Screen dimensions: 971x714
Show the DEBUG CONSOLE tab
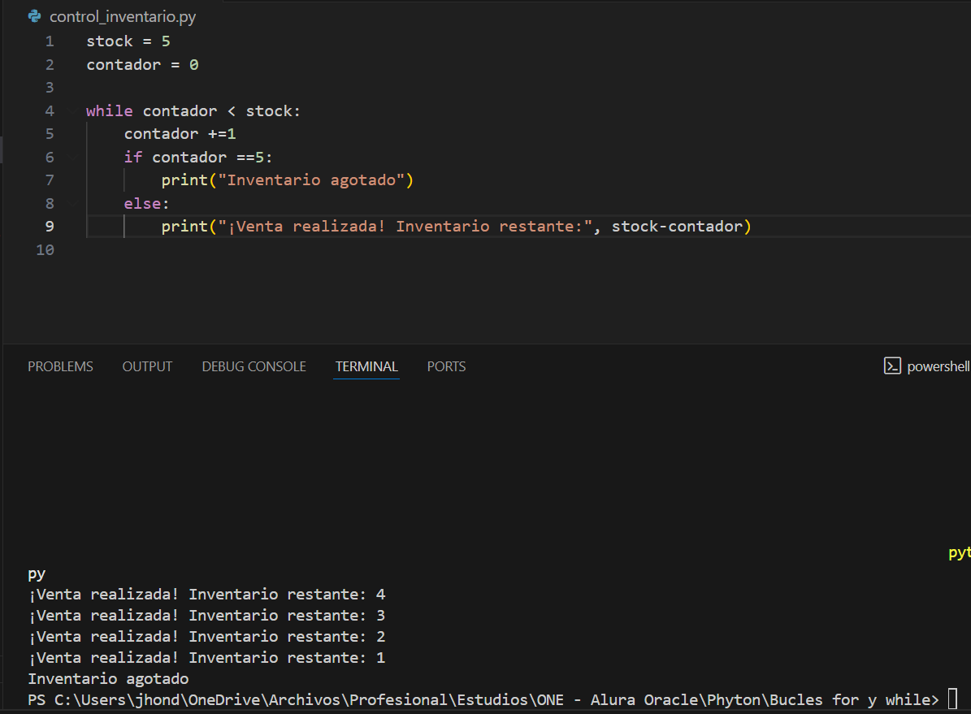pyautogui.click(x=254, y=366)
